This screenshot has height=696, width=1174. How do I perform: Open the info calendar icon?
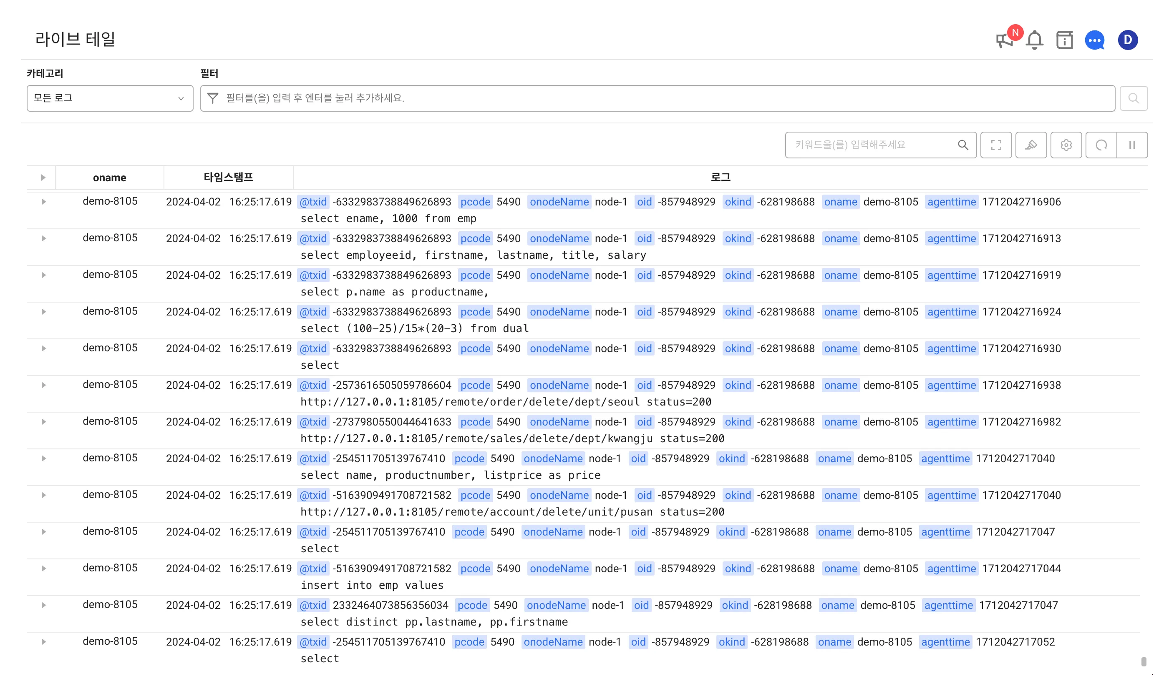click(1064, 40)
